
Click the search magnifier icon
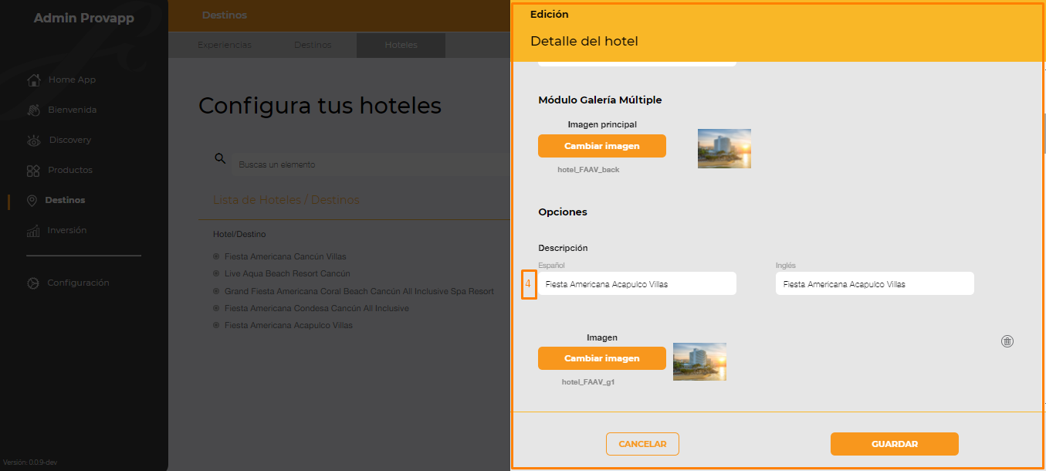[x=220, y=158]
